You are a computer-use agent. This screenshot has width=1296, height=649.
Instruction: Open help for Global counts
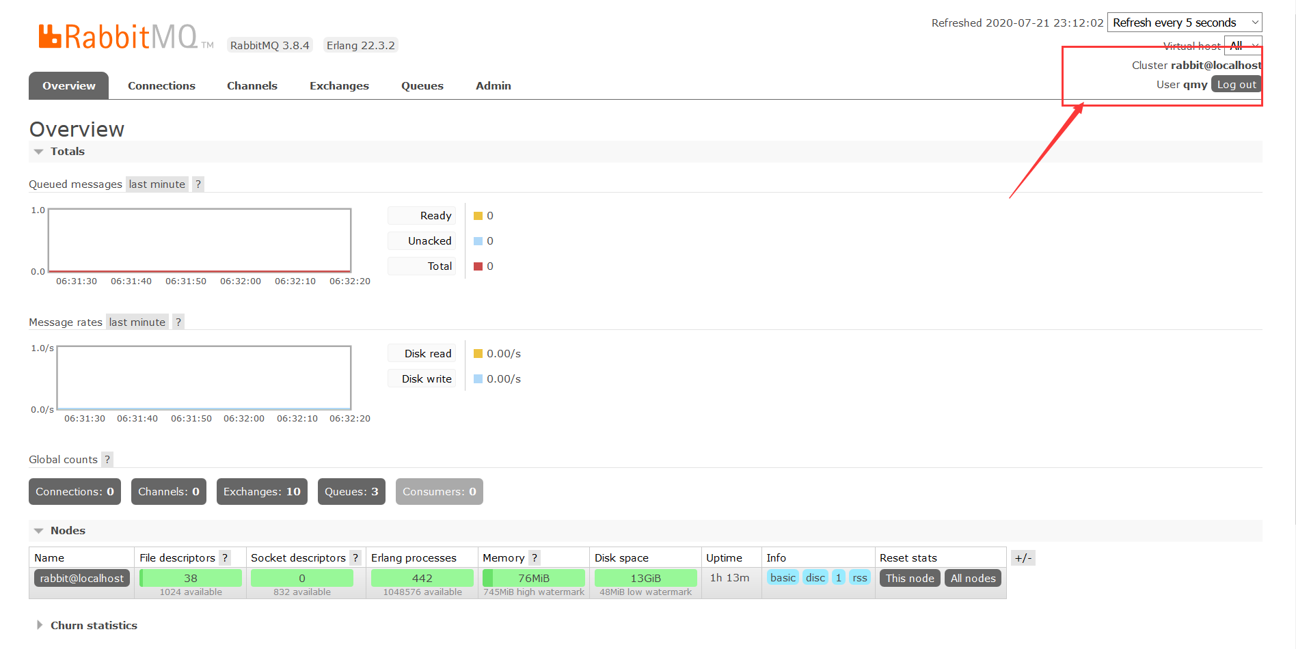(107, 460)
